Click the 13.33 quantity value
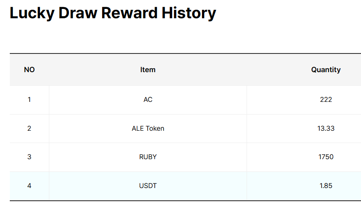The height and width of the screenshot is (205, 361). pyautogui.click(x=326, y=128)
